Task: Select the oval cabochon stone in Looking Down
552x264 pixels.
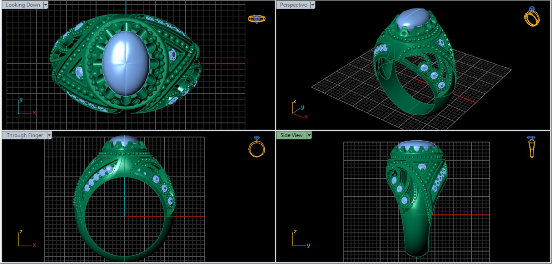Action: point(125,63)
